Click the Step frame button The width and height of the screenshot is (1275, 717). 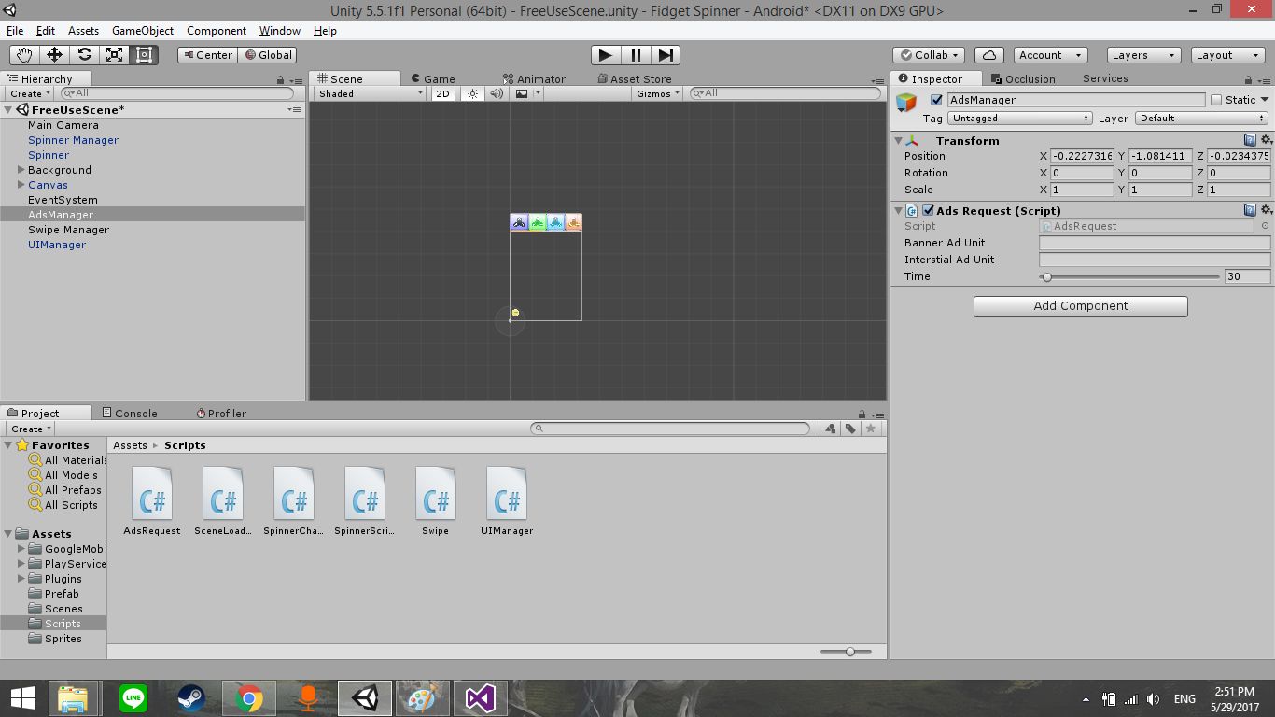click(666, 55)
